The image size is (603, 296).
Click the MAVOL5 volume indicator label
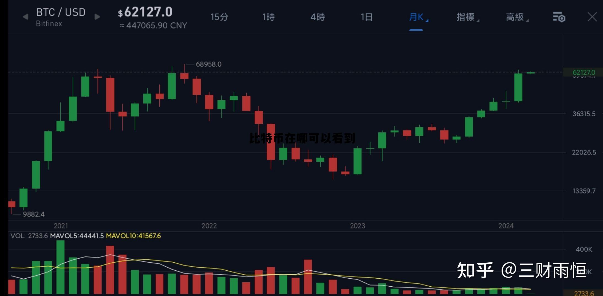pyautogui.click(x=77, y=236)
